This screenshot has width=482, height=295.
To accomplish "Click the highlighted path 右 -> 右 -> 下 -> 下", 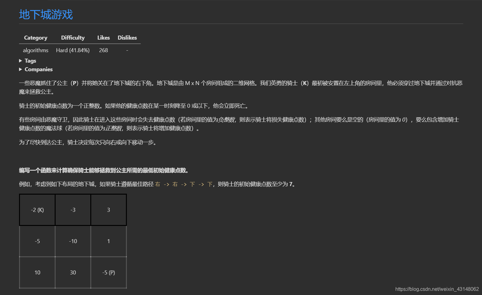I will (184, 184).
